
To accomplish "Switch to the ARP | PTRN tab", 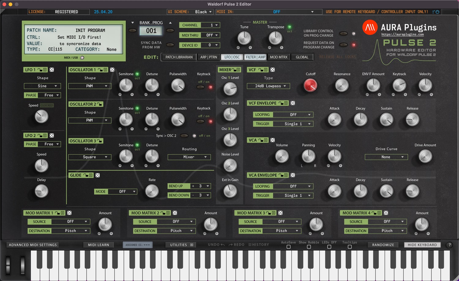I will (209, 57).
